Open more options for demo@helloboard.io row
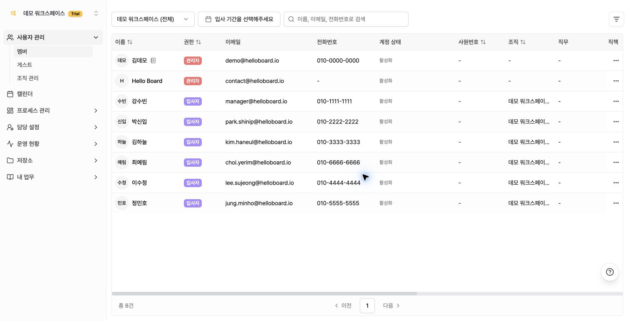This screenshot has width=629, height=321. click(616, 61)
